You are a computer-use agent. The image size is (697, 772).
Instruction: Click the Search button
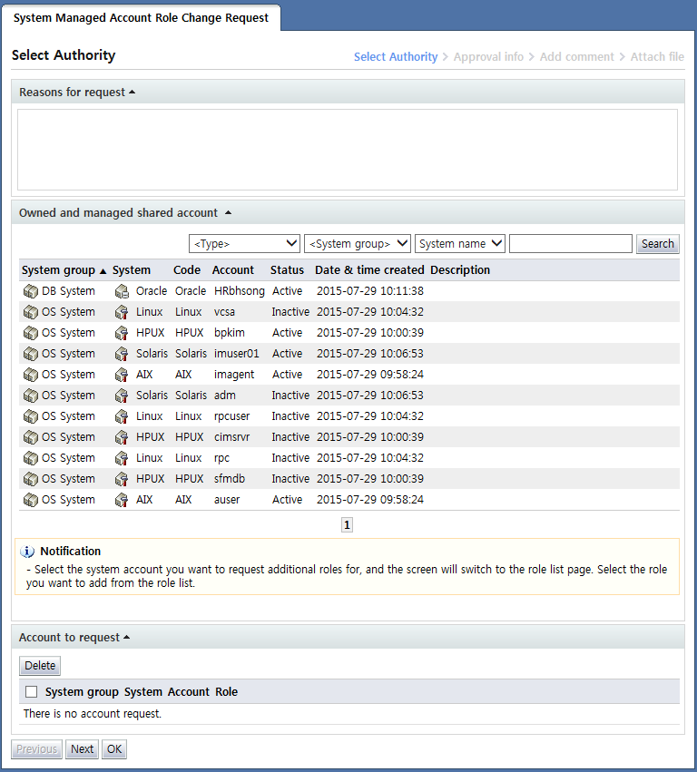pyautogui.click(x=657, y=243)
